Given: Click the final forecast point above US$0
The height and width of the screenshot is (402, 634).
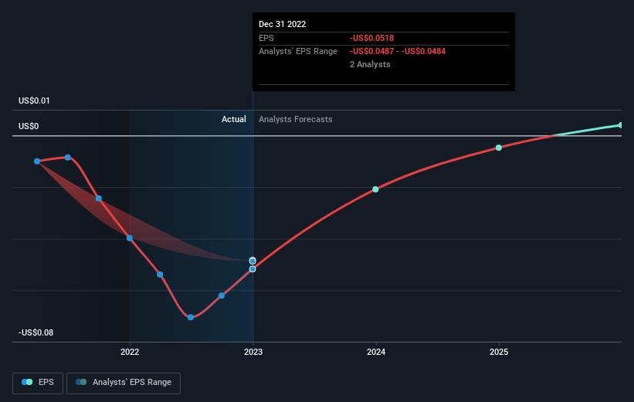Looking at the screenshot, I should click(x=621, y=125).
